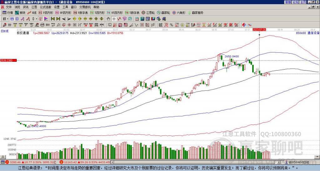The height and width of the screenshot is (171, 320).
Task: Click the 1452.4800 low price label
Action: click(39, 126)
